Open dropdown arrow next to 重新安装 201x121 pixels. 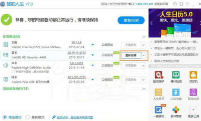(143, 55)
